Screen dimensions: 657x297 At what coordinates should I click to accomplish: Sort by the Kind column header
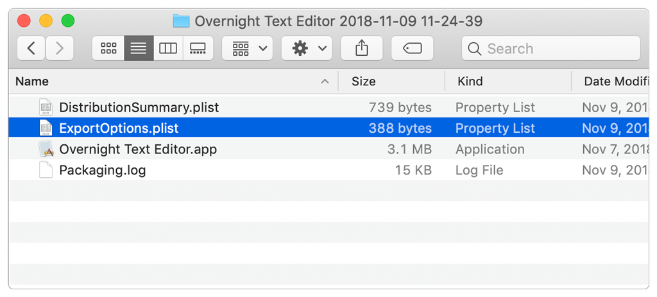[470, 81]
